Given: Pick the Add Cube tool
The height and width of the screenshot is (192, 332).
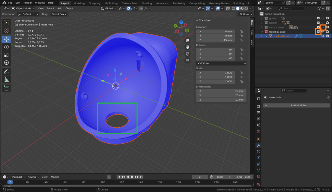Looking at the screenshot, I should (6, 88).
